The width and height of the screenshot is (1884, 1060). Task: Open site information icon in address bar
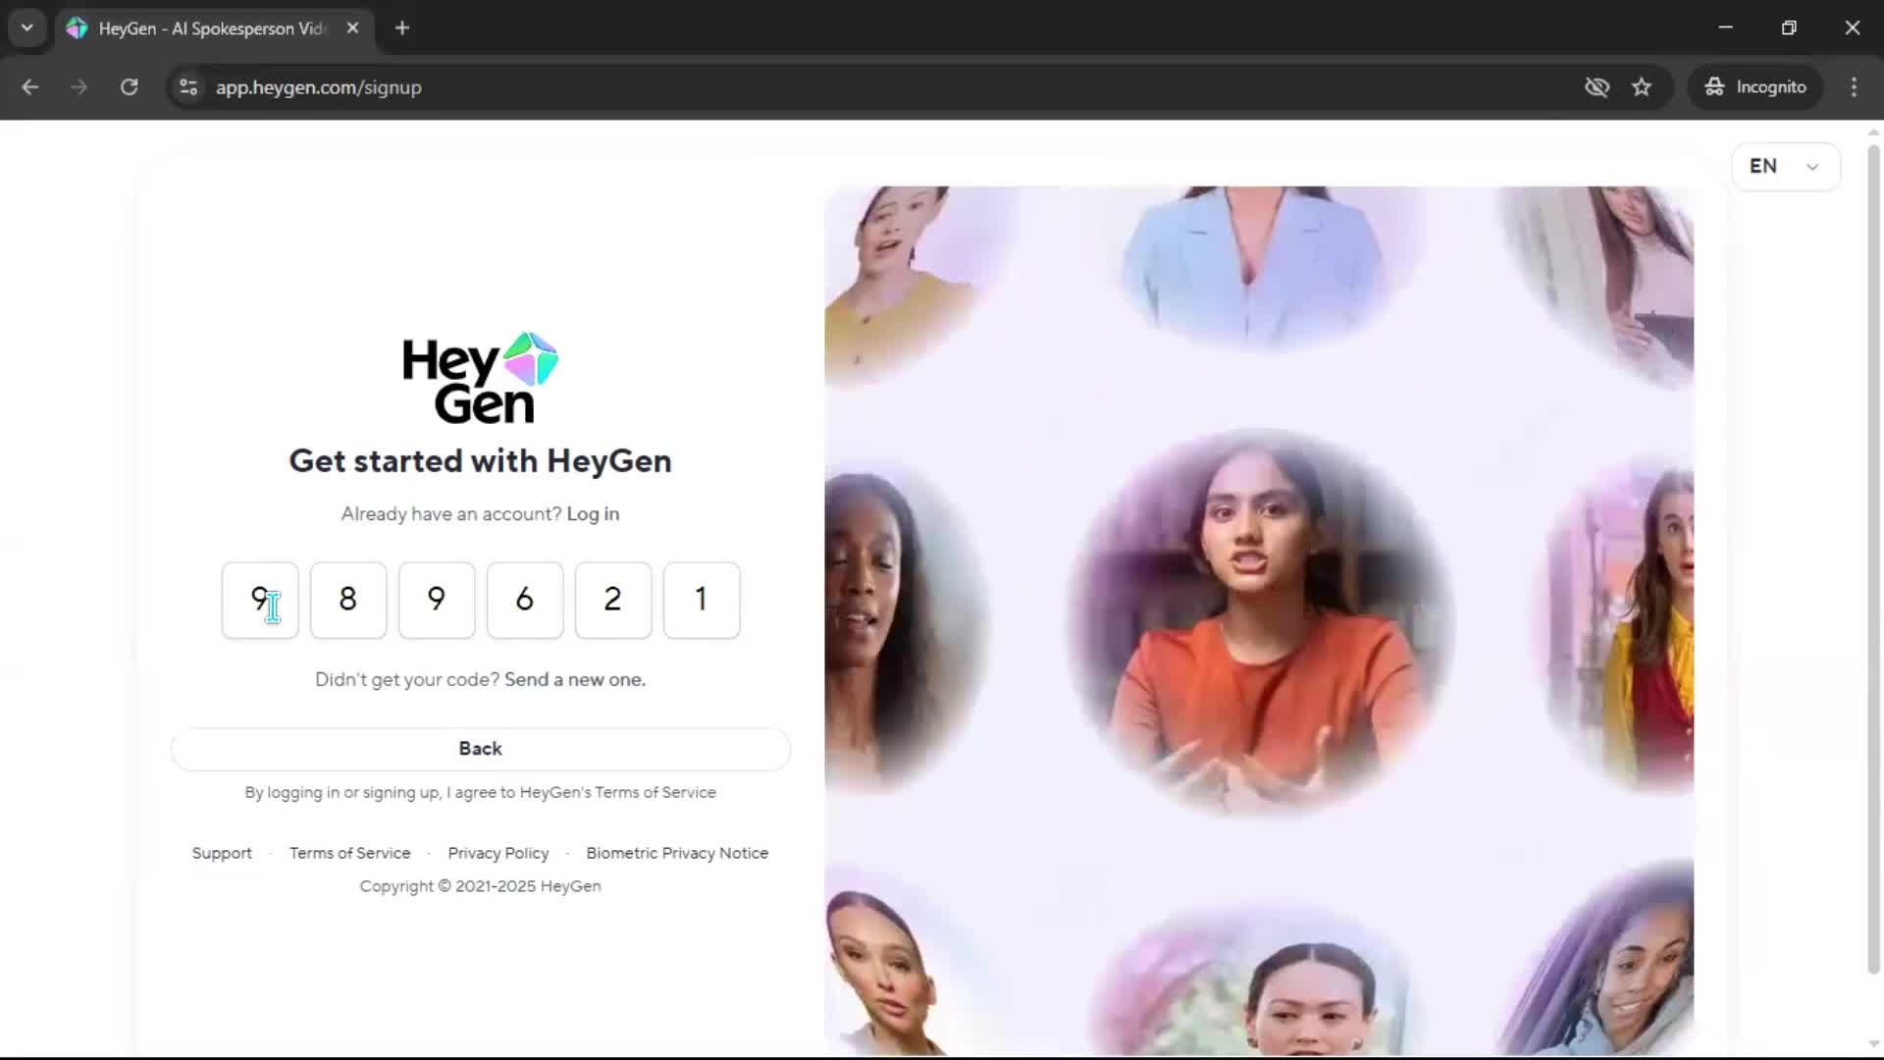tap(188, 86)
